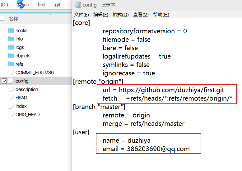This screenshot has width=242, height=171.
Task: Go to first in the address path
Action: click(x=41, y=5)
